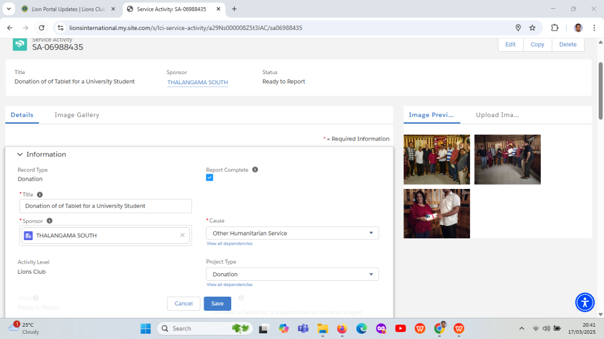Open Google Chrome from the taskbar
This screenshot has height=339, width=604.
point(439,328)
